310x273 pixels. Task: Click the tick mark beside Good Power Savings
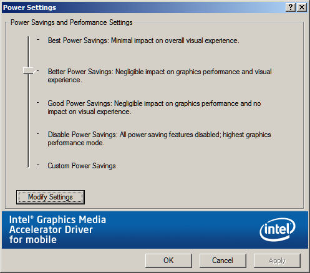click(38, 102)
